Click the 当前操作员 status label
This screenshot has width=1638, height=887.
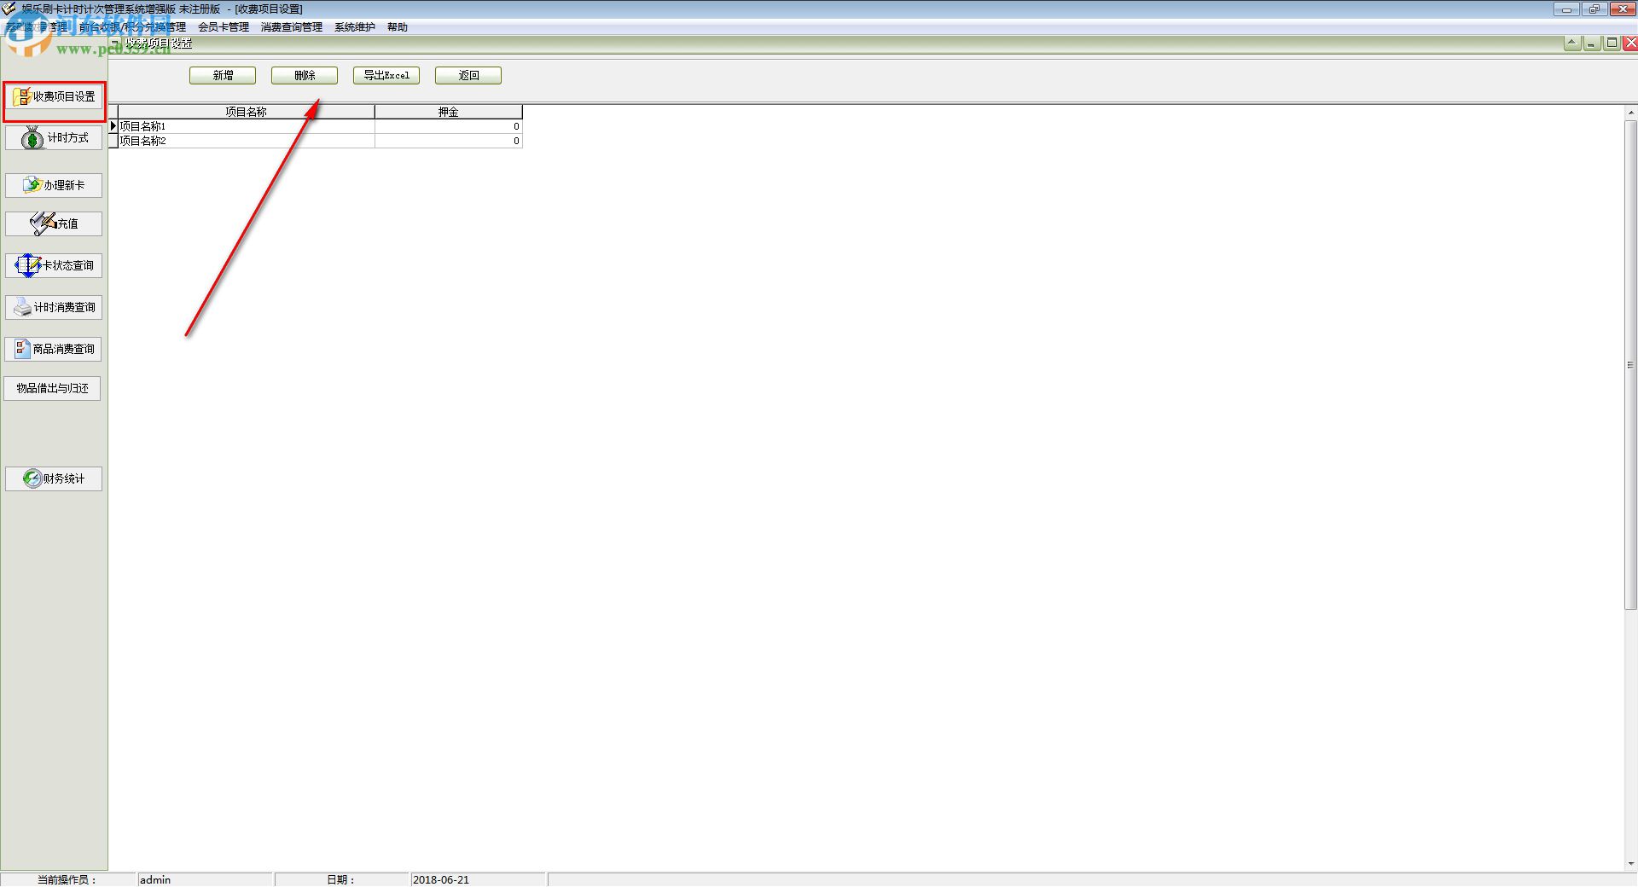click(68, 879)
